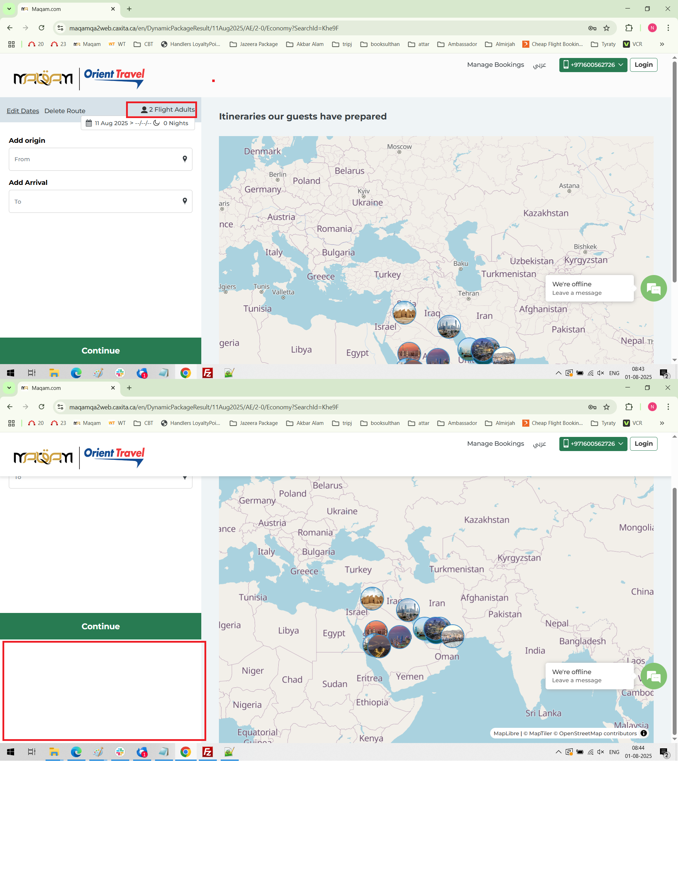The width and height of the screenshot is (678, 871).
Task: Click the Login button
Action: [x=643, y=65]
